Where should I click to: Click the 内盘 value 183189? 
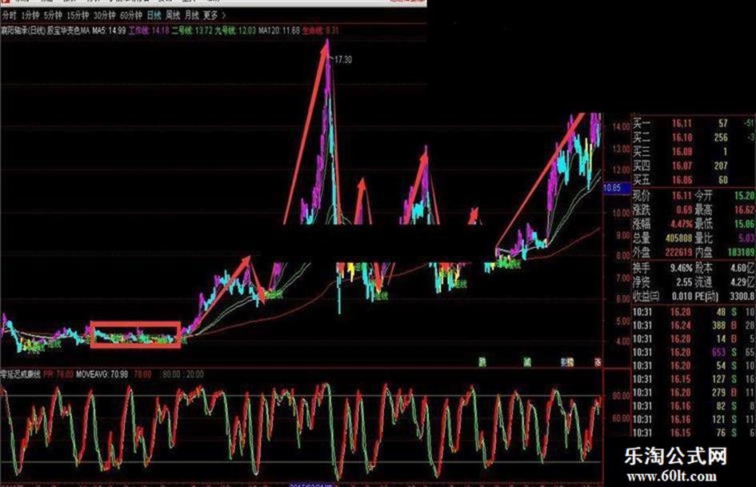[741, 252]
